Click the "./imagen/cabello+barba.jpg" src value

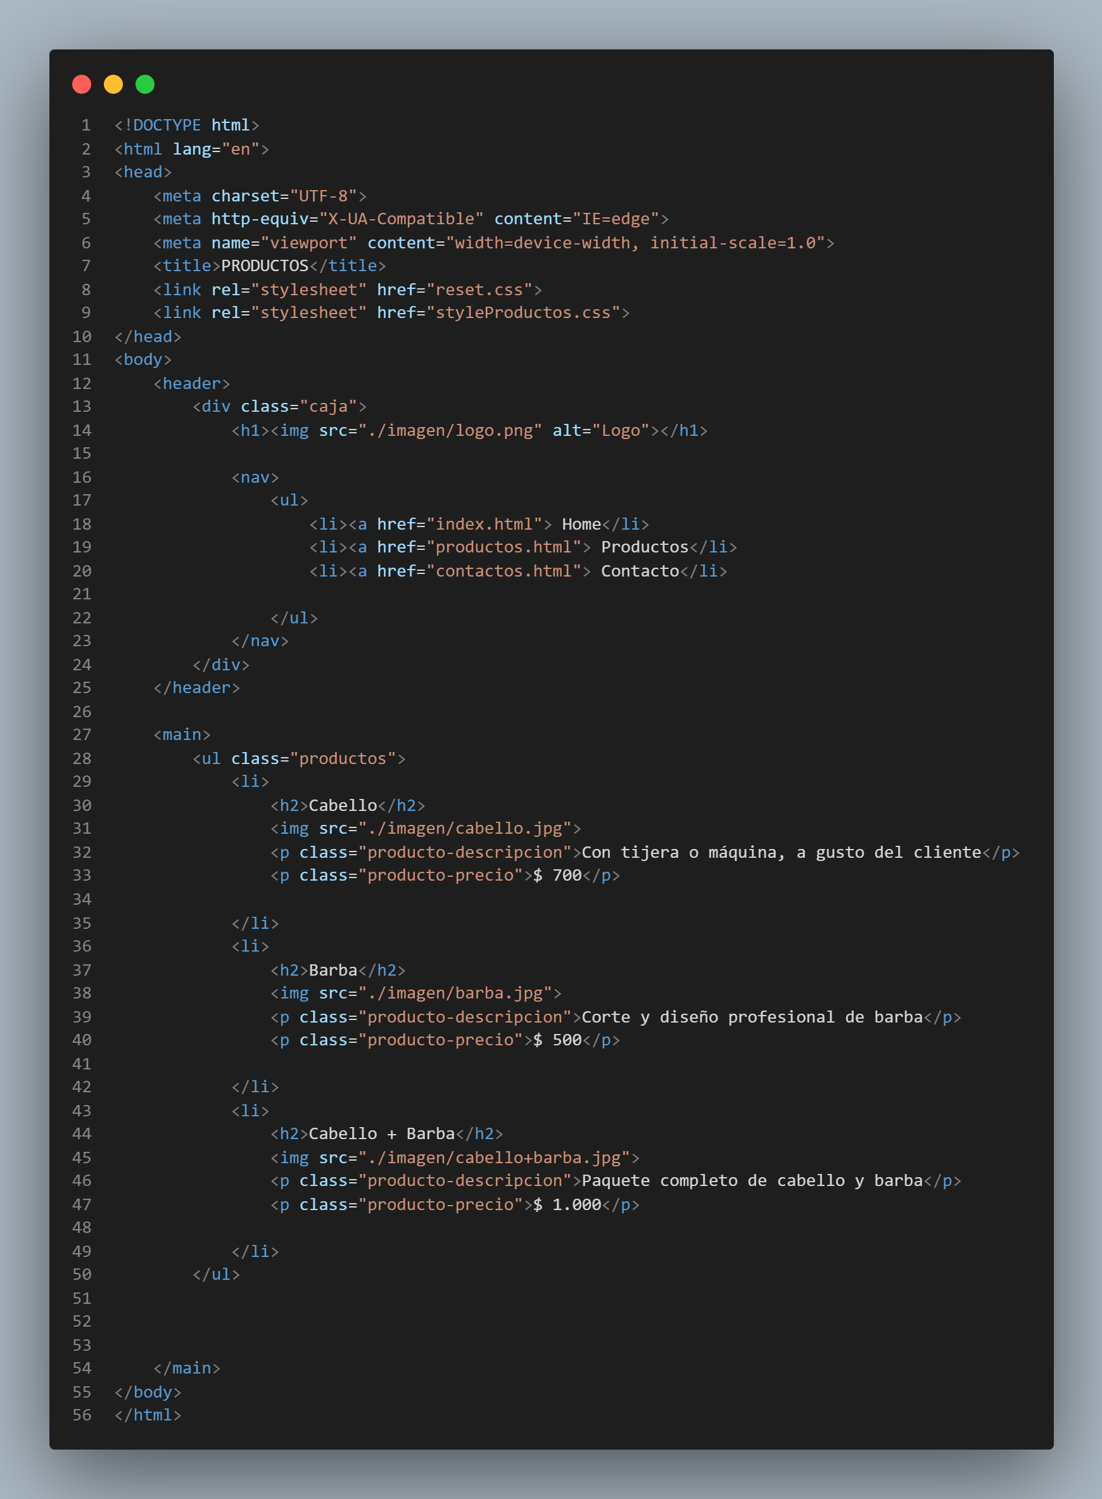(494, 1158)
